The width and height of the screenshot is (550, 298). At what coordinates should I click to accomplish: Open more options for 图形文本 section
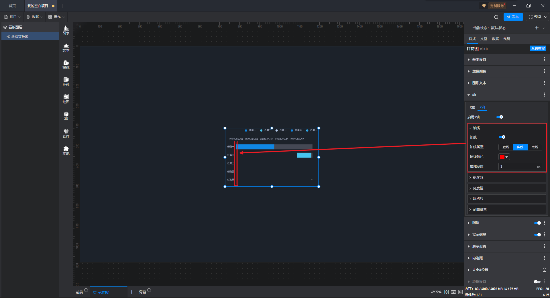[x=544, y=83]
